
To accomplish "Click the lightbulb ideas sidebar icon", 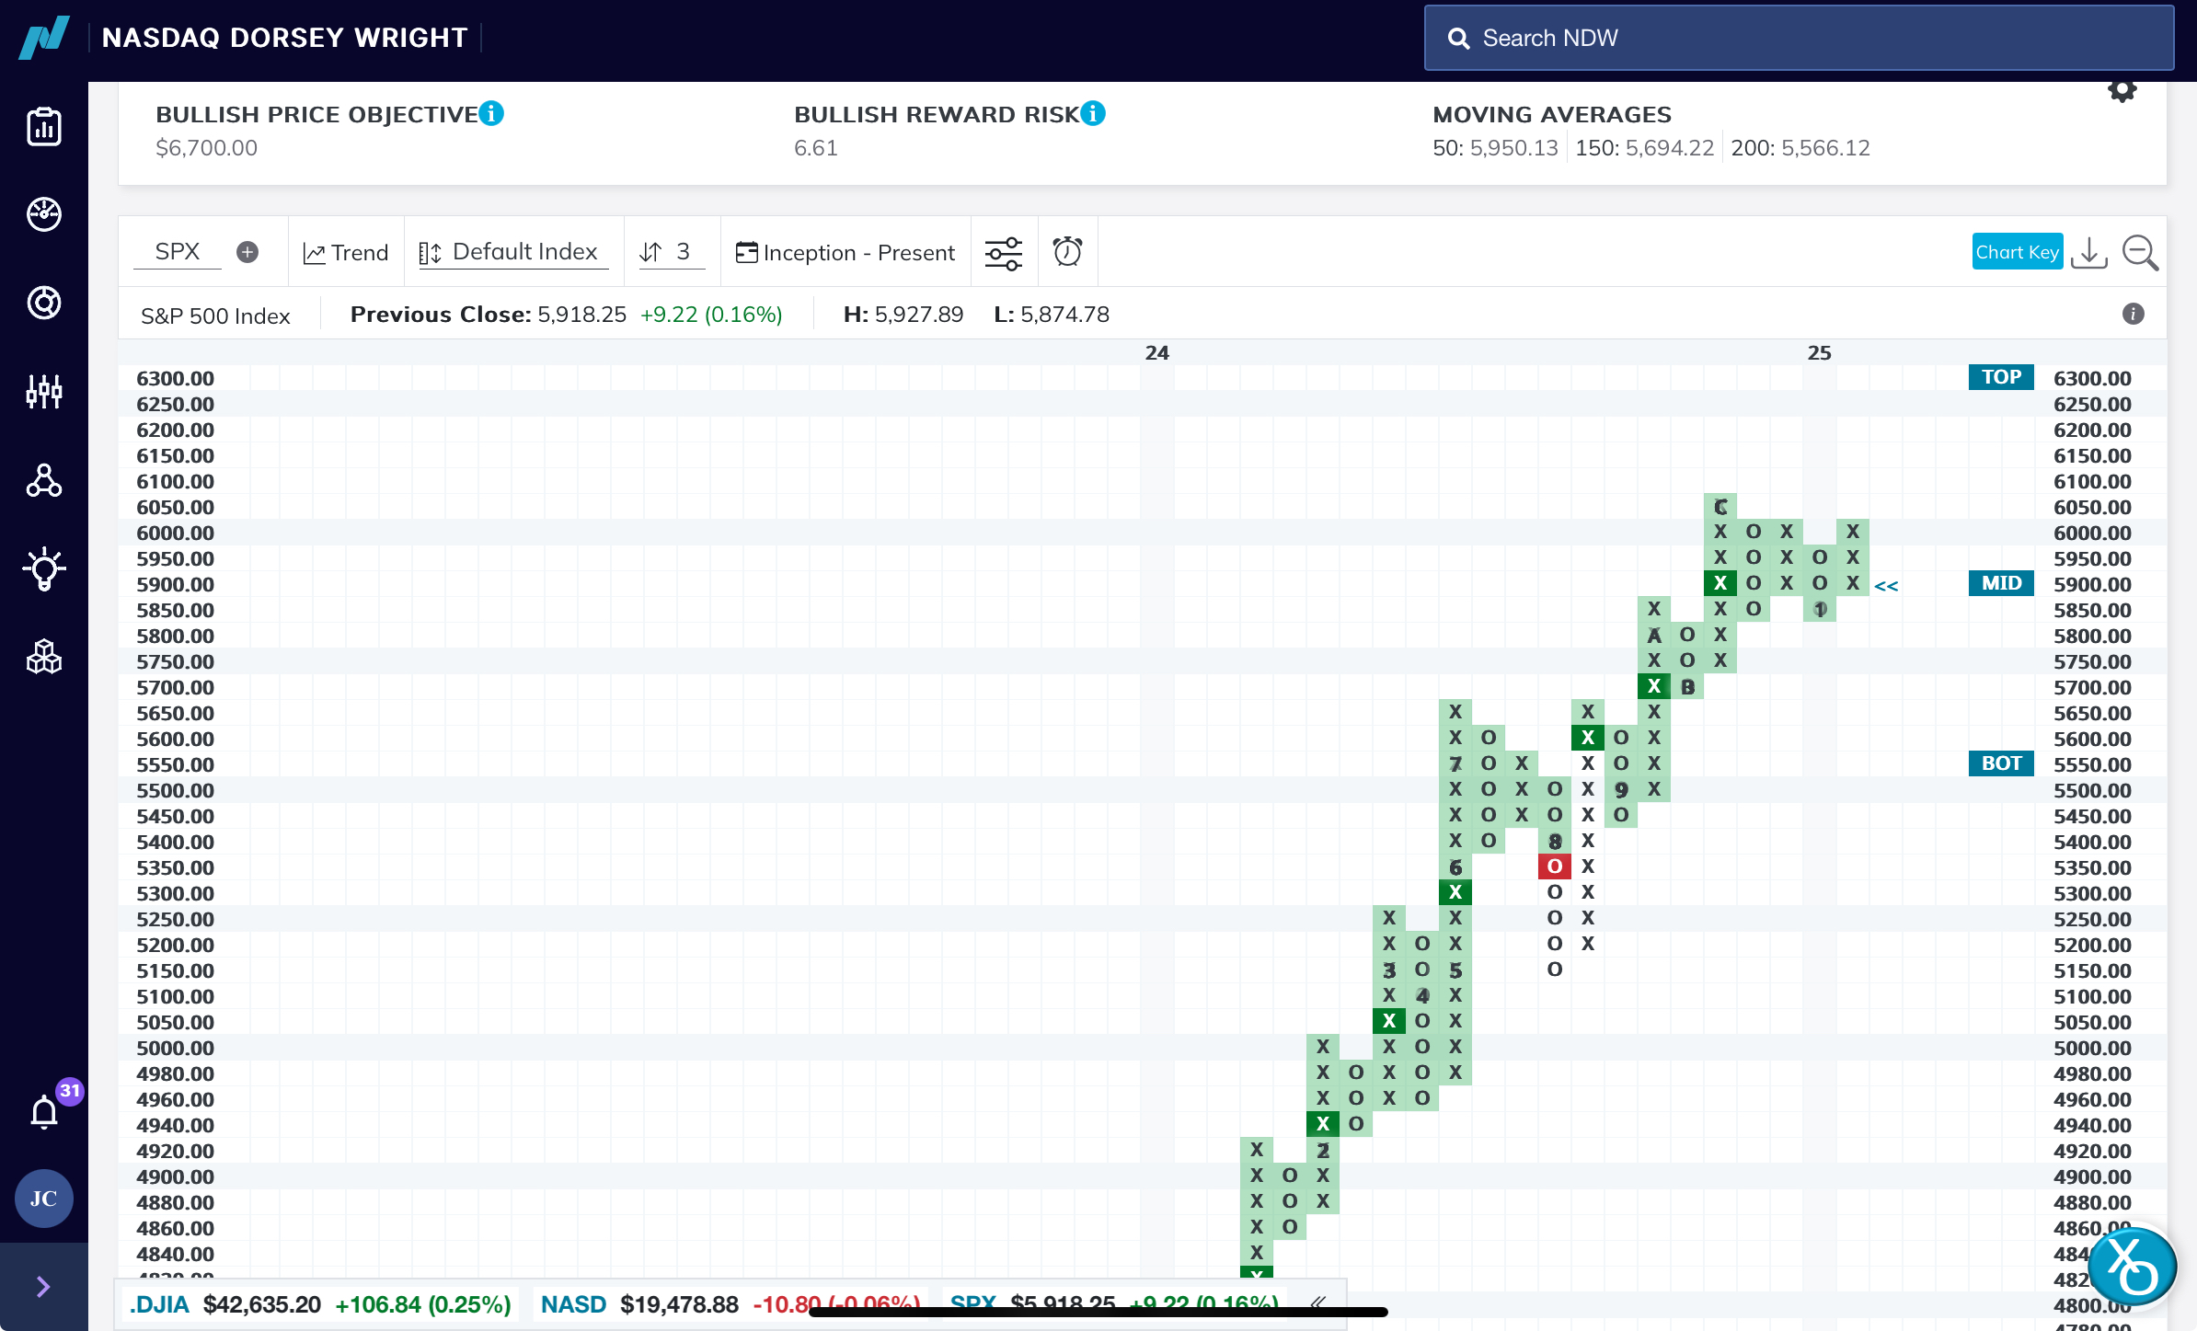I will coord(44,569).
